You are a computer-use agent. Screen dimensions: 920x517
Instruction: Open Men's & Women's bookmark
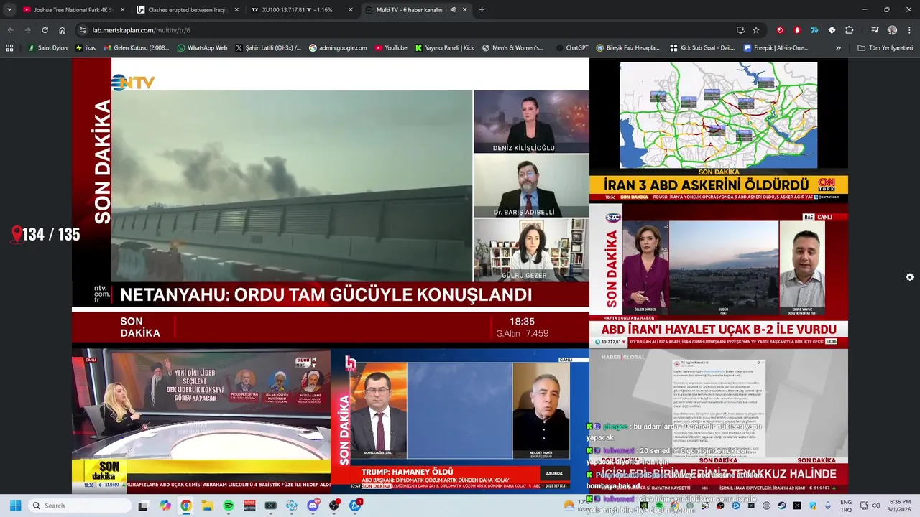(x=512, y=48)
